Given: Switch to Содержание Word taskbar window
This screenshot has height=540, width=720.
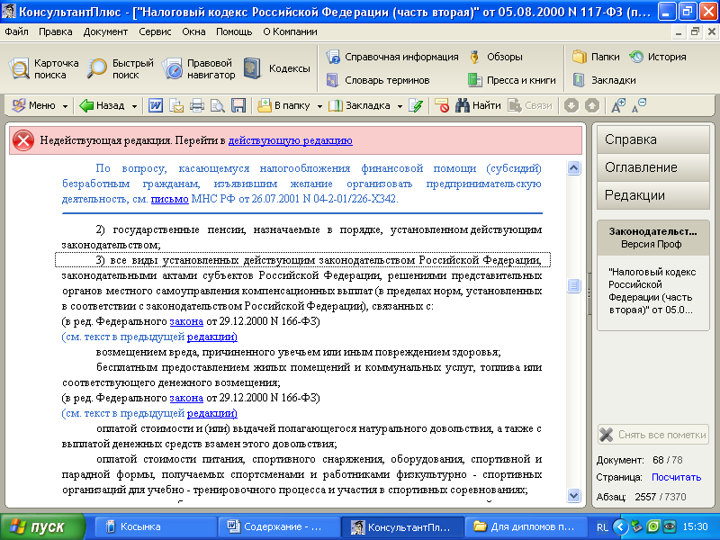Looking at the screenshot, I should click(279, 526).
